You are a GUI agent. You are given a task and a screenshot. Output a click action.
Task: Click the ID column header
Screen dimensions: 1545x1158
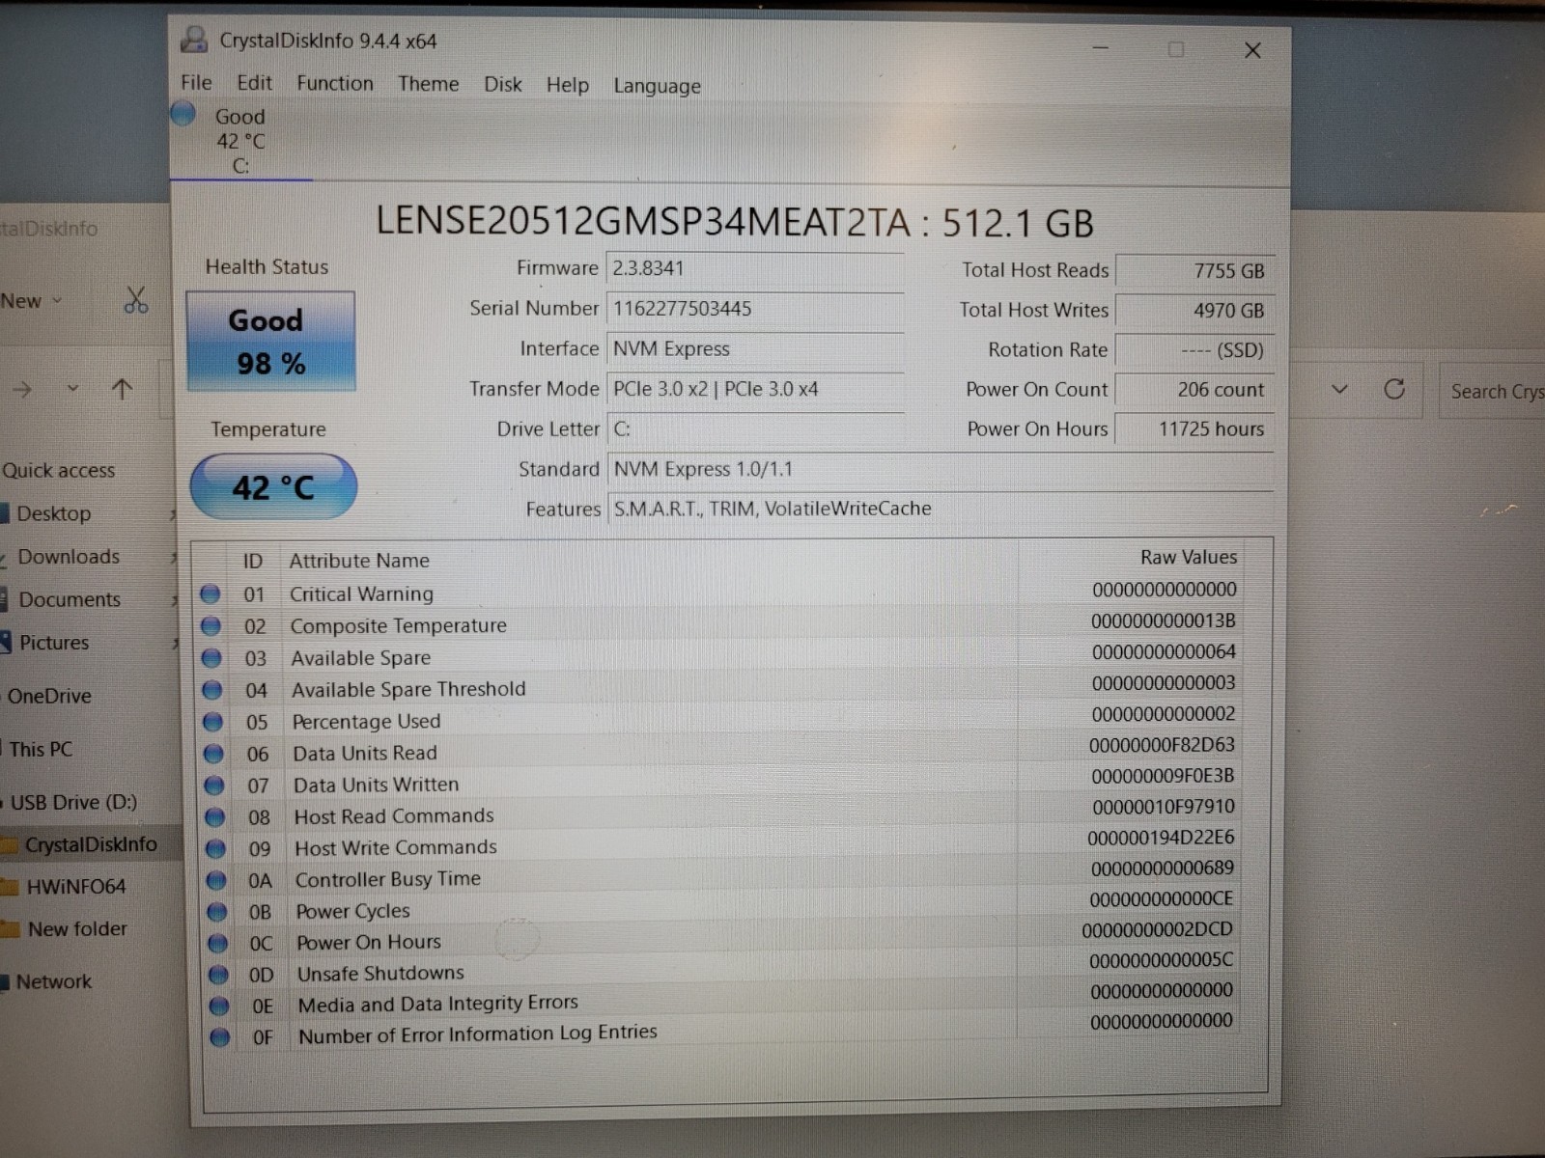point(252,561)
